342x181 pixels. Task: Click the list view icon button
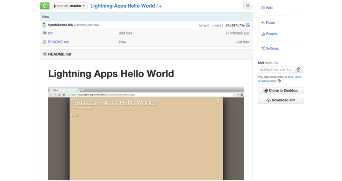point(248,6)
